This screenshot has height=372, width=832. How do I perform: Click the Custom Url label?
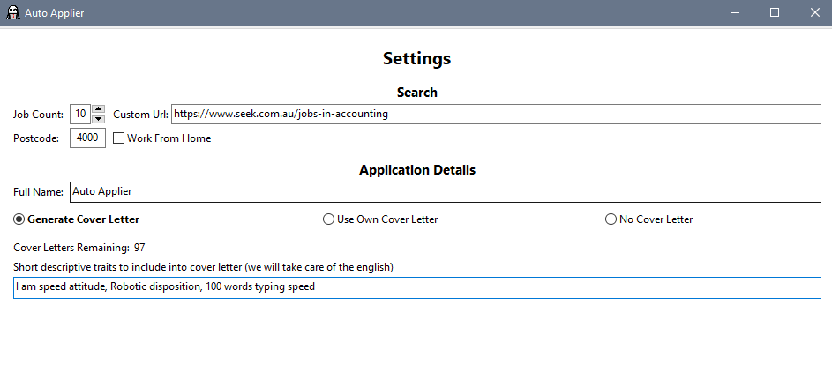pyautogui.click(x=140, y=115)
